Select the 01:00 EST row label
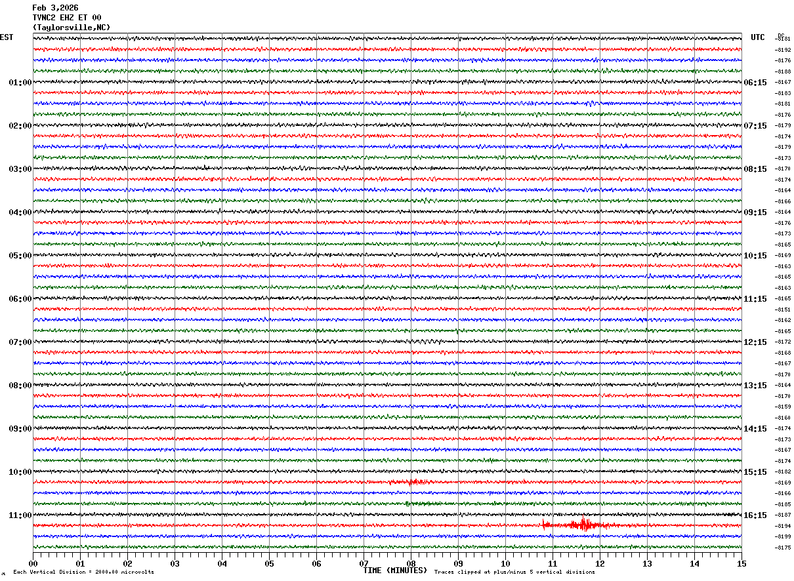 pyautogui.click(x=20, y=83)
